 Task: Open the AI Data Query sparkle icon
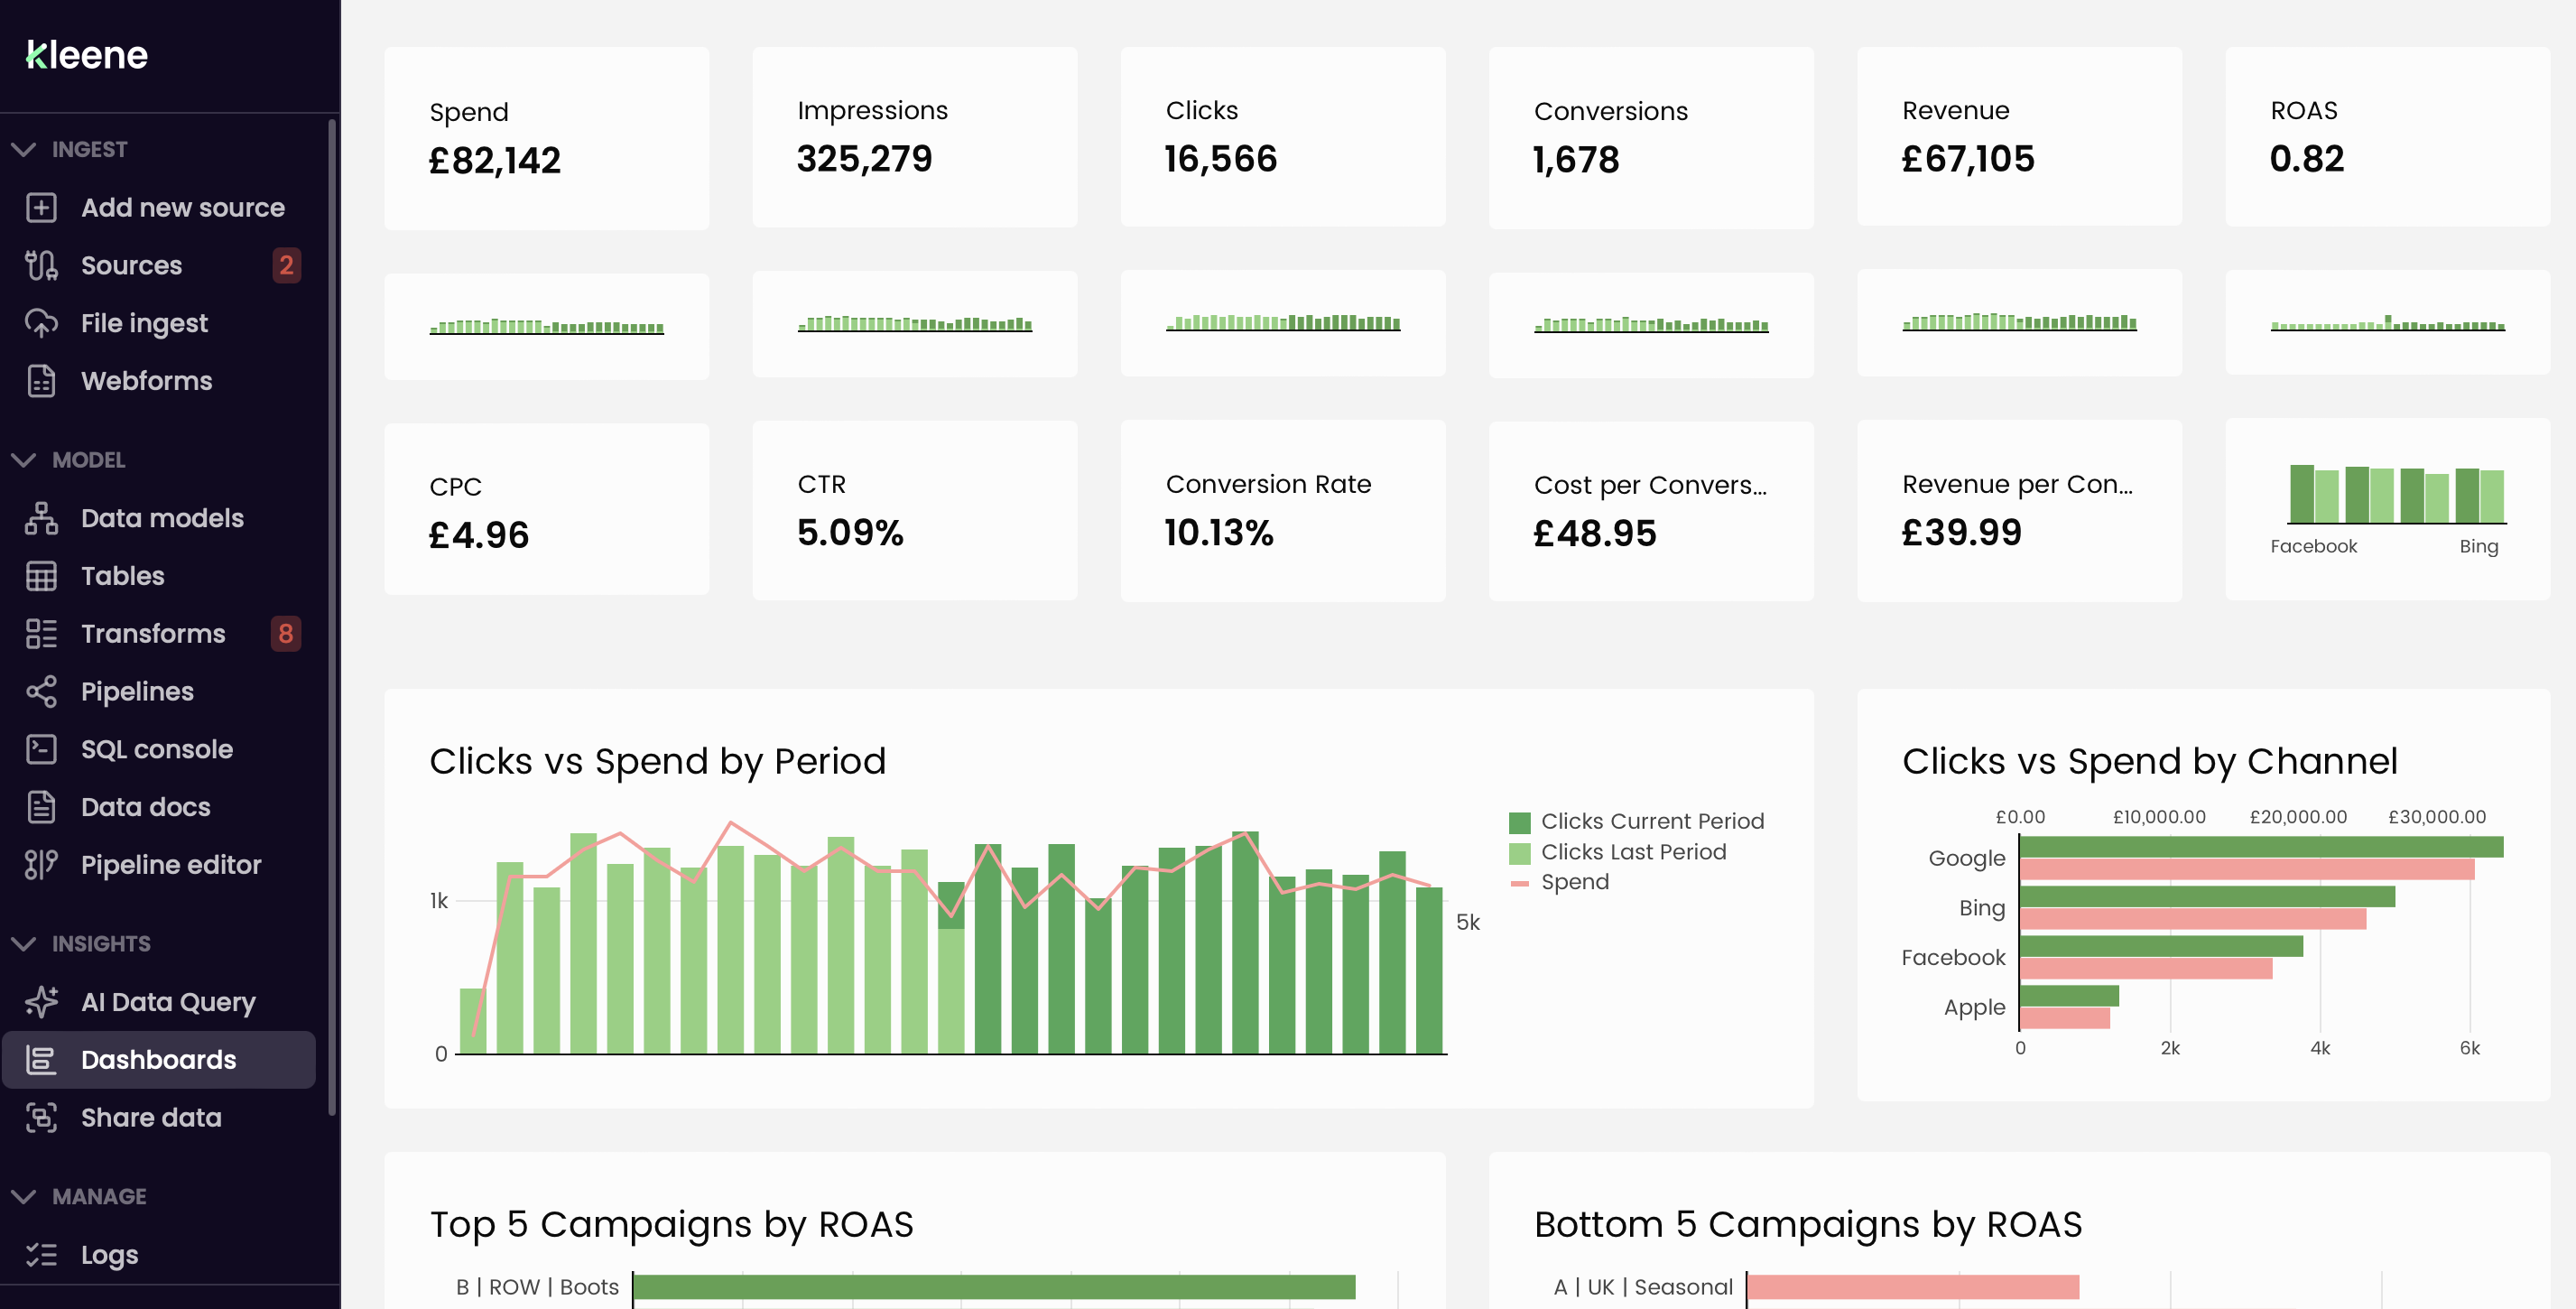click(41, 1002)
